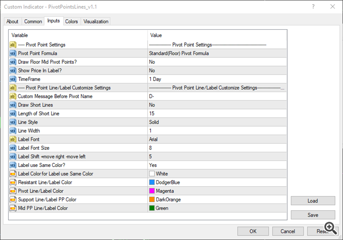Screen dimensions: 343x240
Task: Switch to the Common tab
Action: [33, 21]
